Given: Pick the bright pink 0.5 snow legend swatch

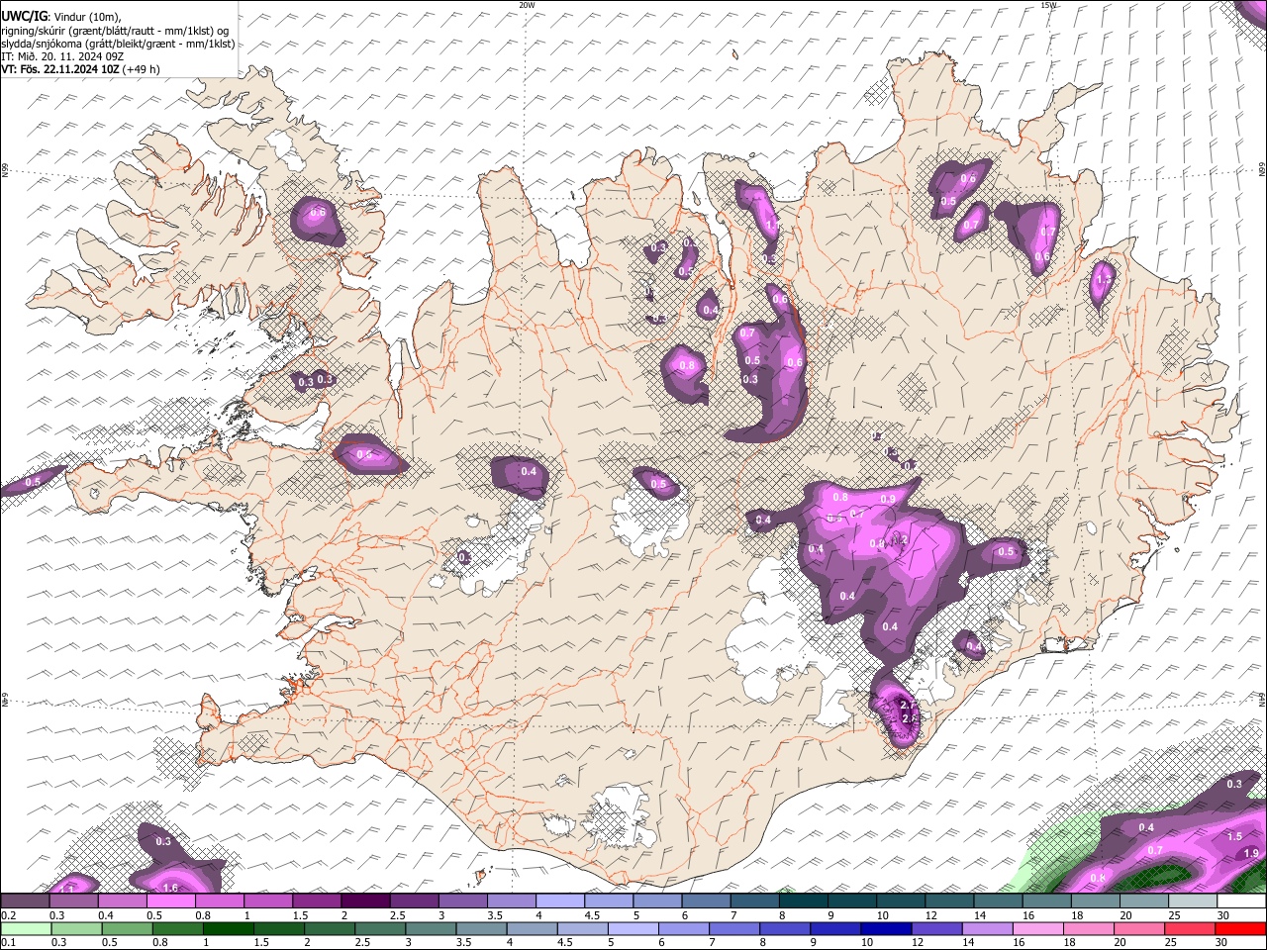Looking at the screenshot, I should (x=170, y=902).
